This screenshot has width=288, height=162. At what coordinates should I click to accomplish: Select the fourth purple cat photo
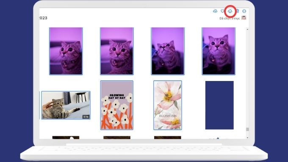(x=219, y=51)
